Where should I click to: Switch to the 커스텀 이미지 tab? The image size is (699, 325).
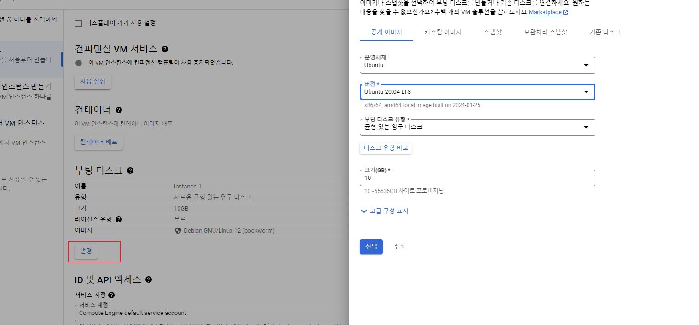coord(443,32)
